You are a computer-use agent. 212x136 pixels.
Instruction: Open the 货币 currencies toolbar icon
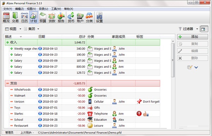coord(71,17)
